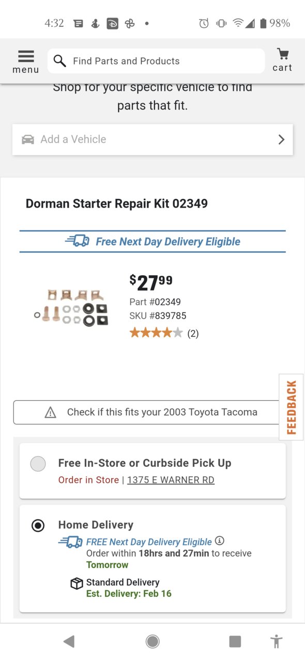305x660 pixels.
Task: Open the 1375 E WARNER RD store link
Action: pyautogui.click(x=171, y=480)
